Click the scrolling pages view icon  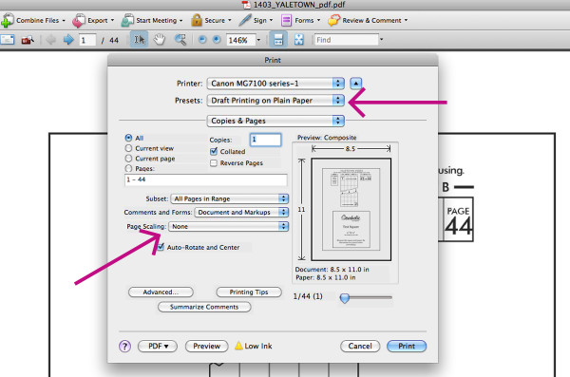(278, 39)
